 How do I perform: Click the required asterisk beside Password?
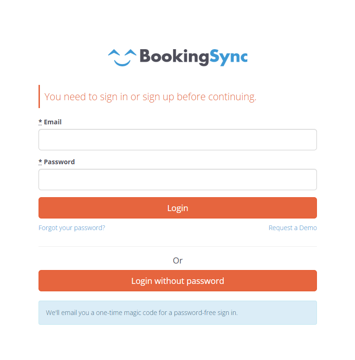pyautogui.click(x=40, y=162)
